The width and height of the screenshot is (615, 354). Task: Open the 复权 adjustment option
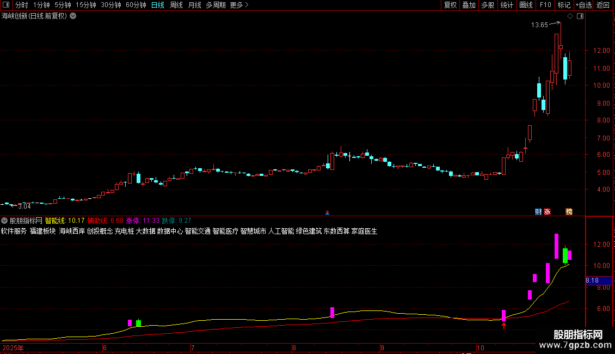pos(450,5)
